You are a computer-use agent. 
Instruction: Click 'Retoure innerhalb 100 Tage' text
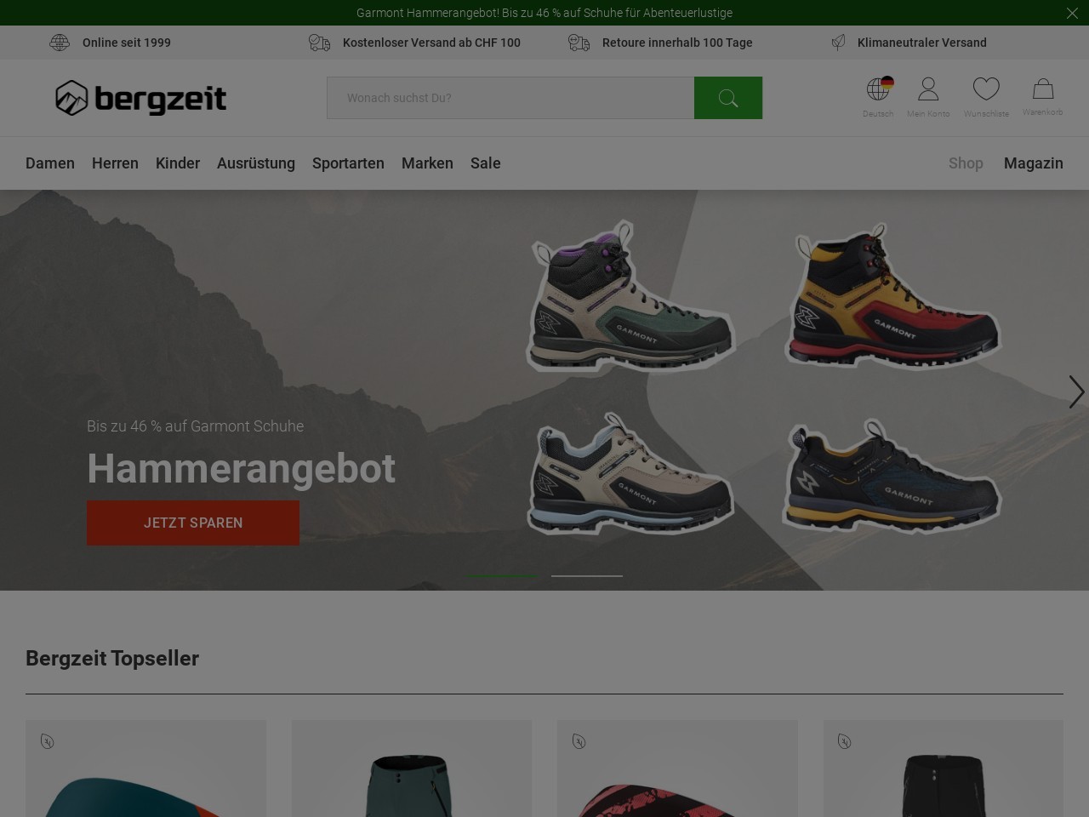tap(677, 43)
